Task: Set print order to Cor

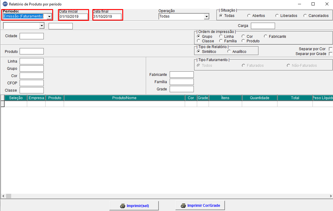Action: pyautogui.click(x=243, y=36)
